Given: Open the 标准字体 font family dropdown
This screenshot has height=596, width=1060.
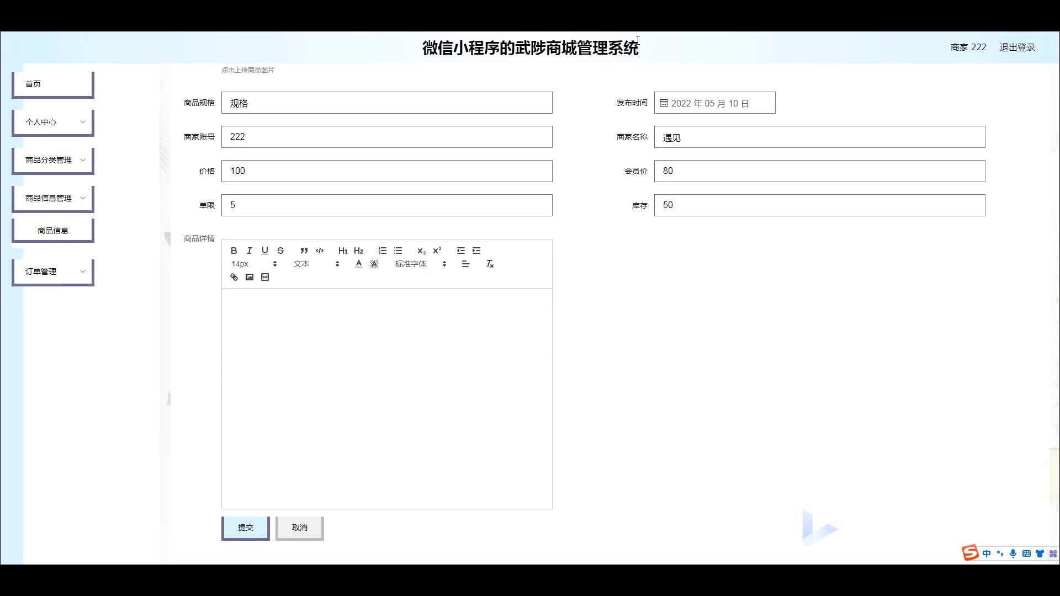Looking at the screenshot, I should point(420,264).
